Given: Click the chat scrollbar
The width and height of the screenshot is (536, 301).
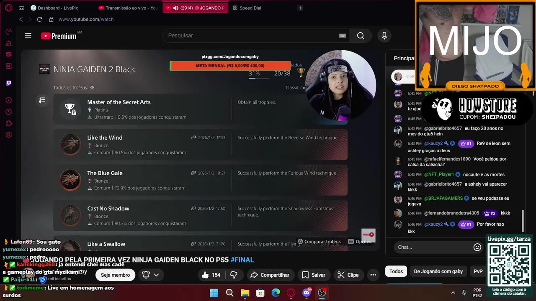Looking at the screenshot, I should pyautogui.click(x=523, y=220).
